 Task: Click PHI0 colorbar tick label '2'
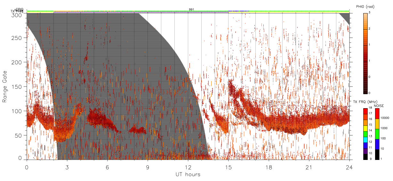[369, 29]
